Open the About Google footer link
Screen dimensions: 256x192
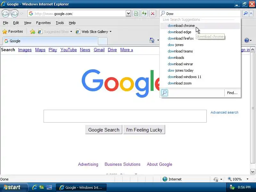pyautogui.click(x=159, y=164)
